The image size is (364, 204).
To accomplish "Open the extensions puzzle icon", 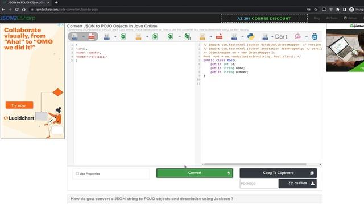I will (338, 10).
